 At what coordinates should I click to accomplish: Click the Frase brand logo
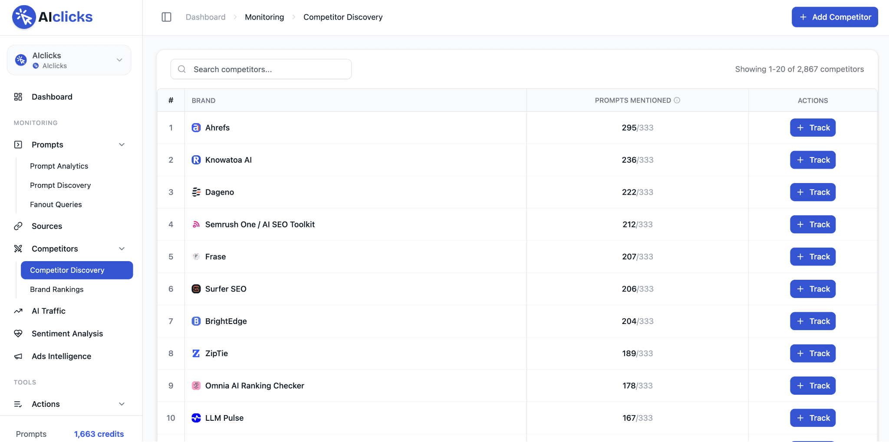tap(196, 256)
